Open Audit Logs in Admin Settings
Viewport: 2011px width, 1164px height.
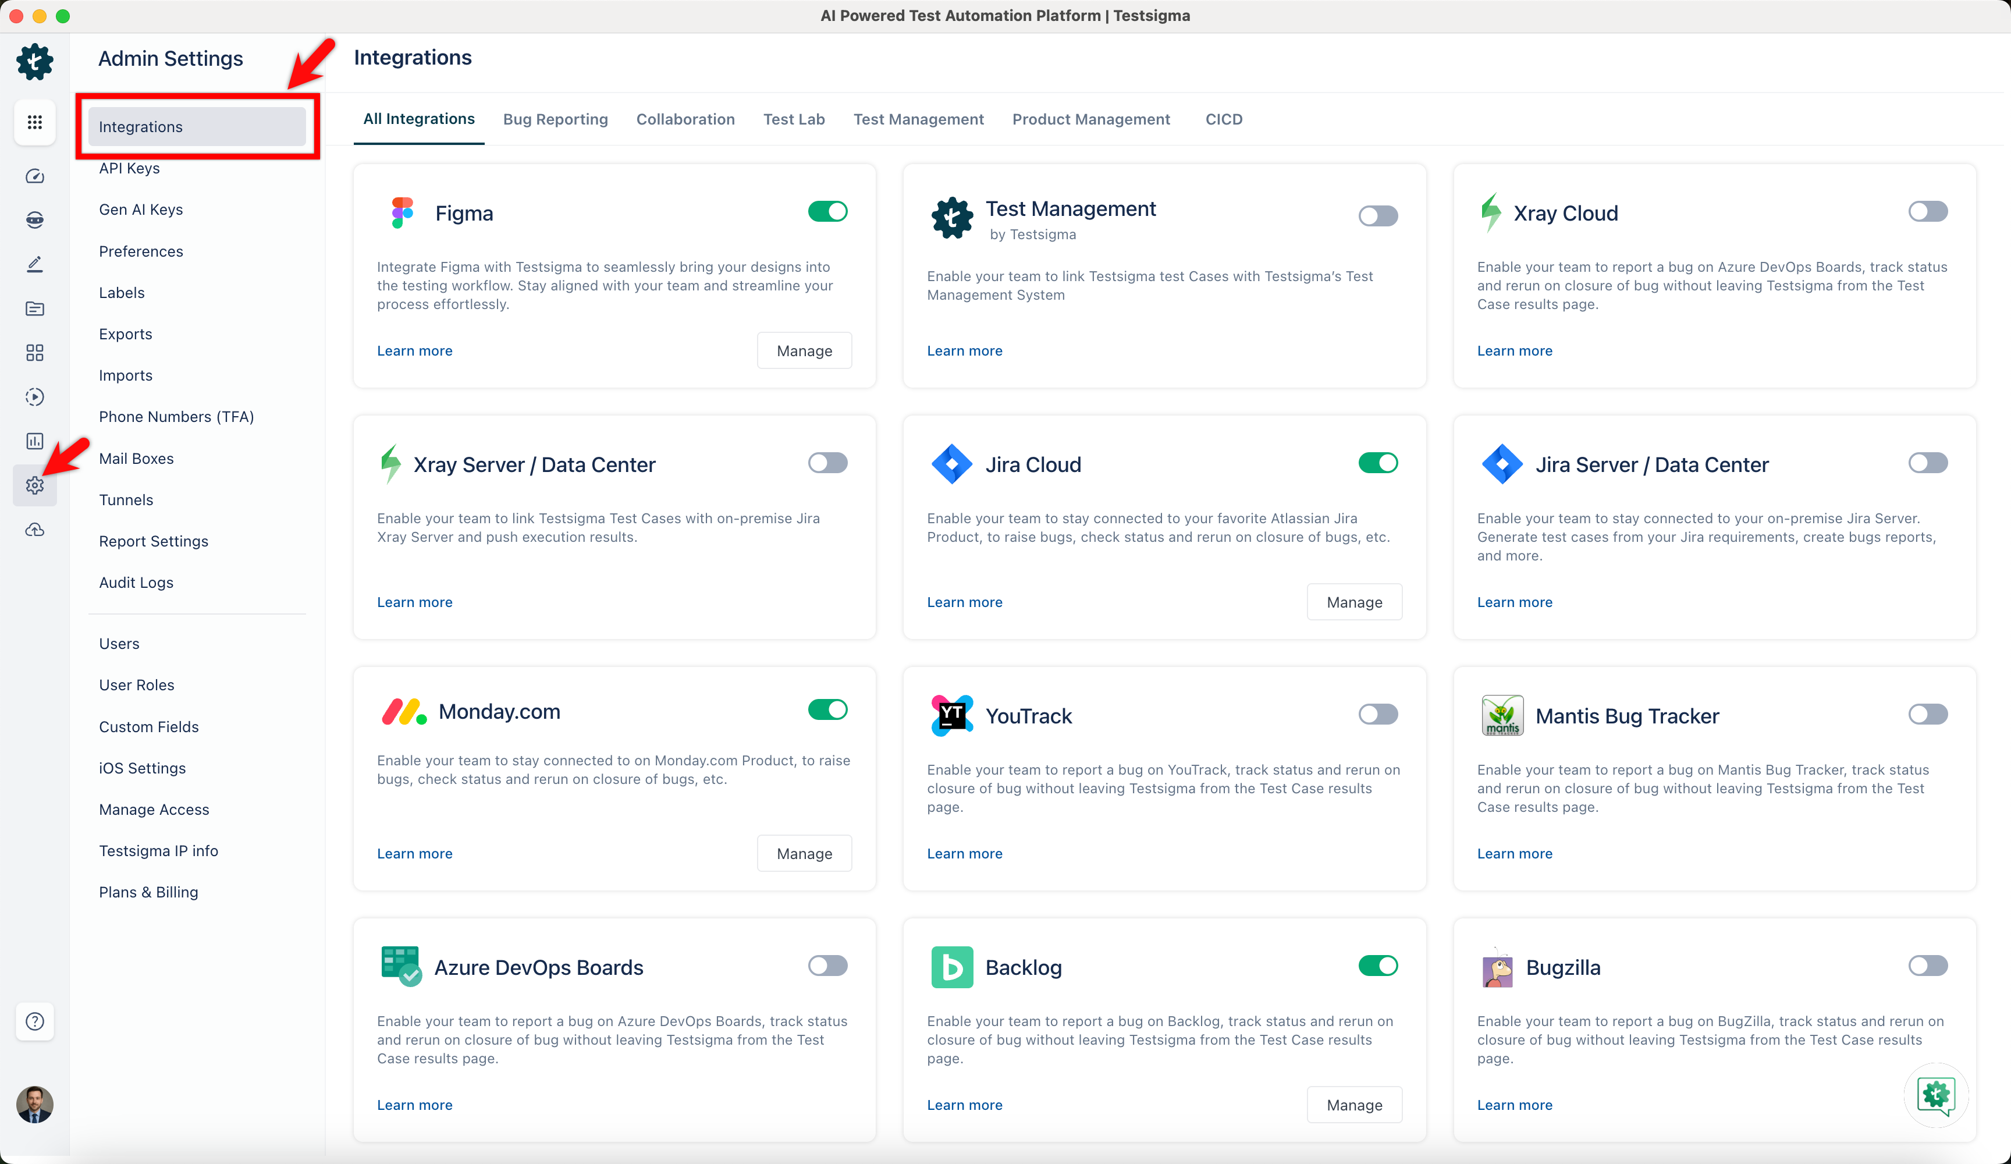(x=136, y=582)
